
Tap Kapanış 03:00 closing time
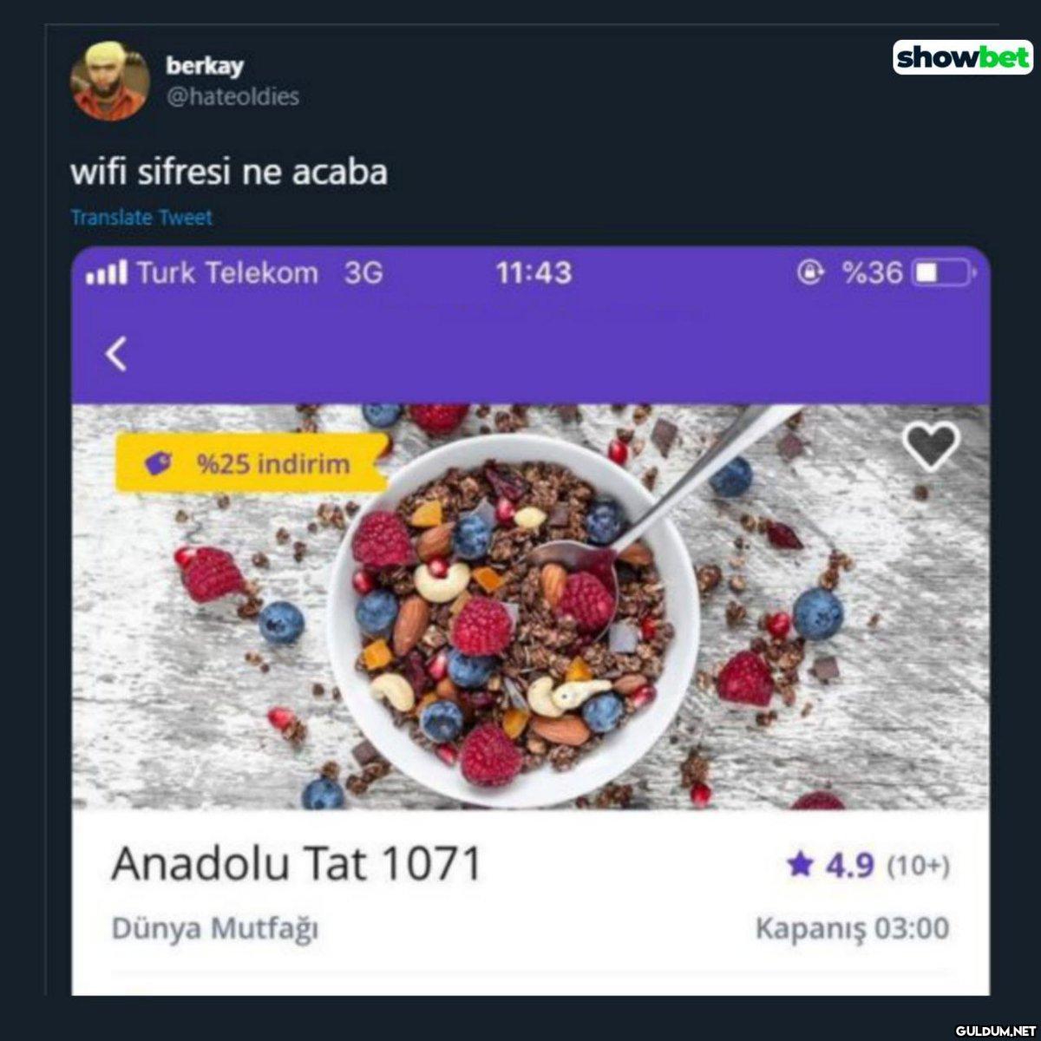tap(852, 928)
